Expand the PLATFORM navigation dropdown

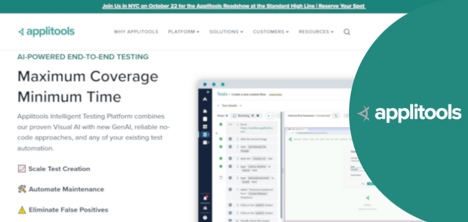(x=183, y=31)
